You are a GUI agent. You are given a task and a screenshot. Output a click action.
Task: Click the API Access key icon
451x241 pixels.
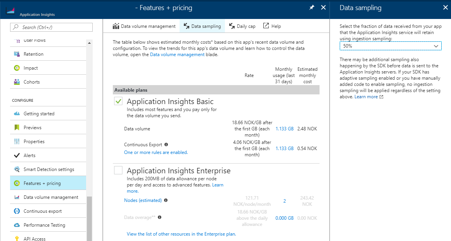coord(17,238)
